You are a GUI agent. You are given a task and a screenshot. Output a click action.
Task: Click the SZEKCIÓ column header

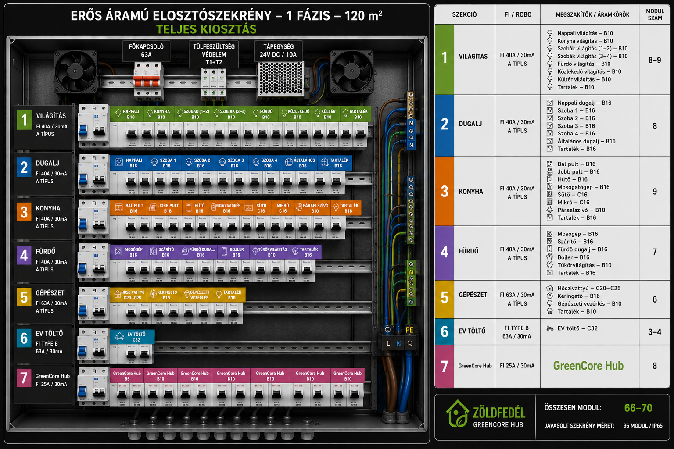464,14
